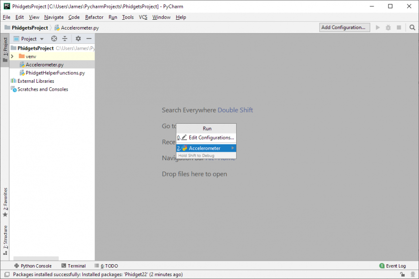The width and height of the screenshot is (419, 279).
Task: Toggle the 1: Project side tab
Action: click(5, 50)
